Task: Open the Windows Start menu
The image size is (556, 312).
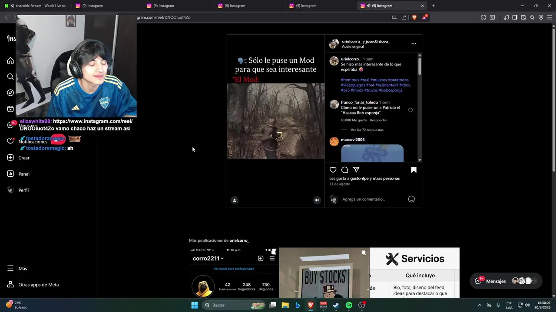Action: click(195, 305)
